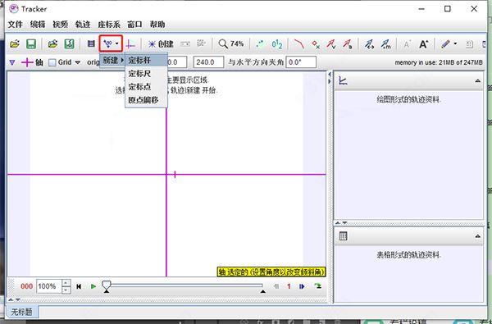Open the plot view chooser icon

[343, 81]
